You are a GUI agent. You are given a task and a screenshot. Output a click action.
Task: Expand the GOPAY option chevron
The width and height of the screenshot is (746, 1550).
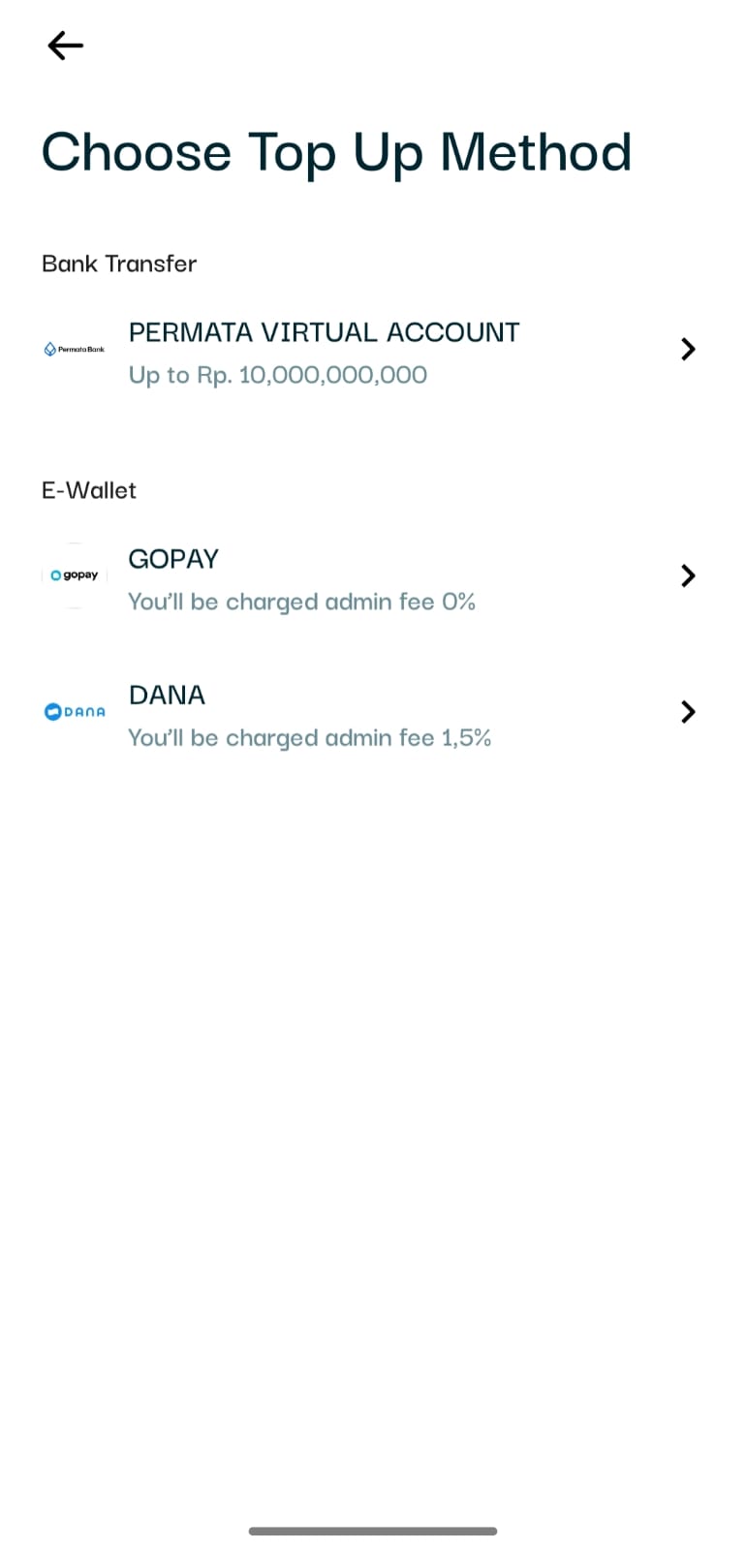[x=688, y=575]
